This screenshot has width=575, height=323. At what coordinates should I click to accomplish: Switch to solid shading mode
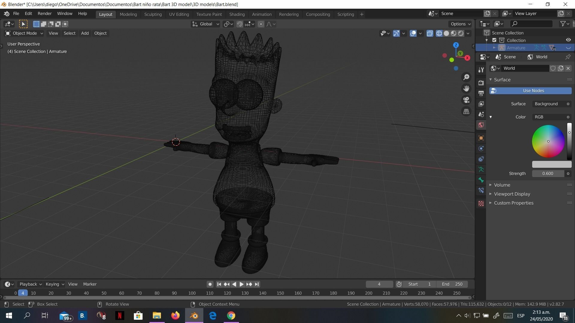click(446, 33)
